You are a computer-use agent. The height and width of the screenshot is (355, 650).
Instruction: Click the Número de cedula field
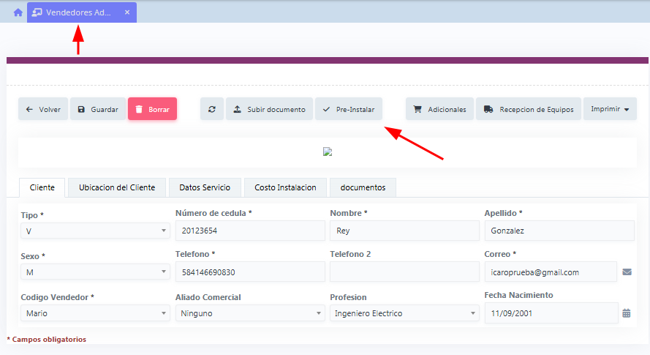click(250, 231)
